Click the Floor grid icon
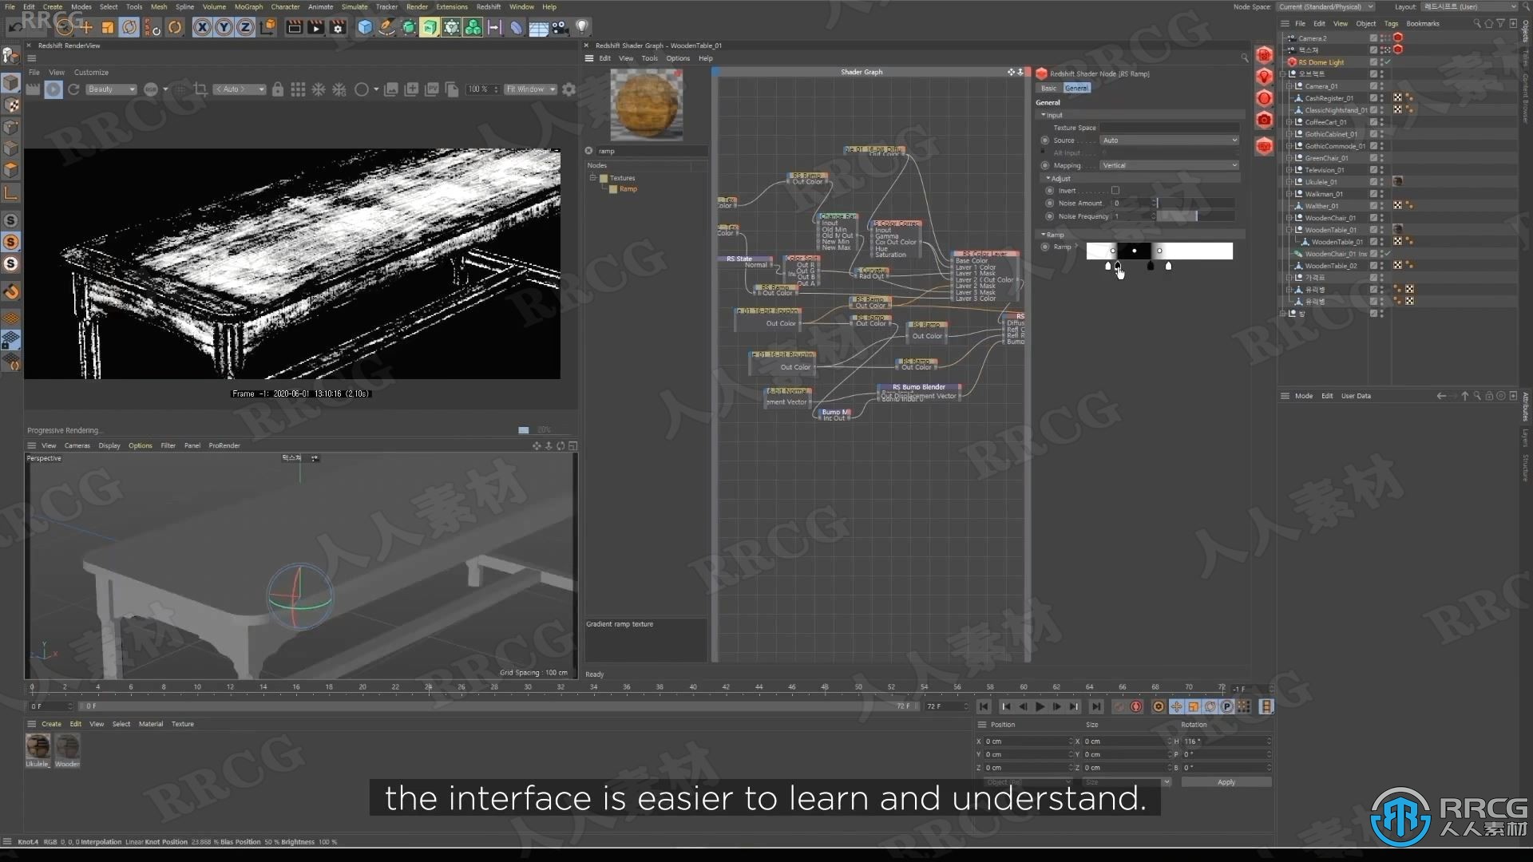 [x=538, y=28]
